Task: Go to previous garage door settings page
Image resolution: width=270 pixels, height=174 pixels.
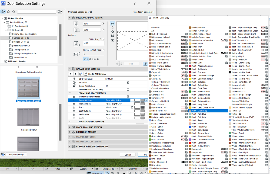Action: click(71, 74)
